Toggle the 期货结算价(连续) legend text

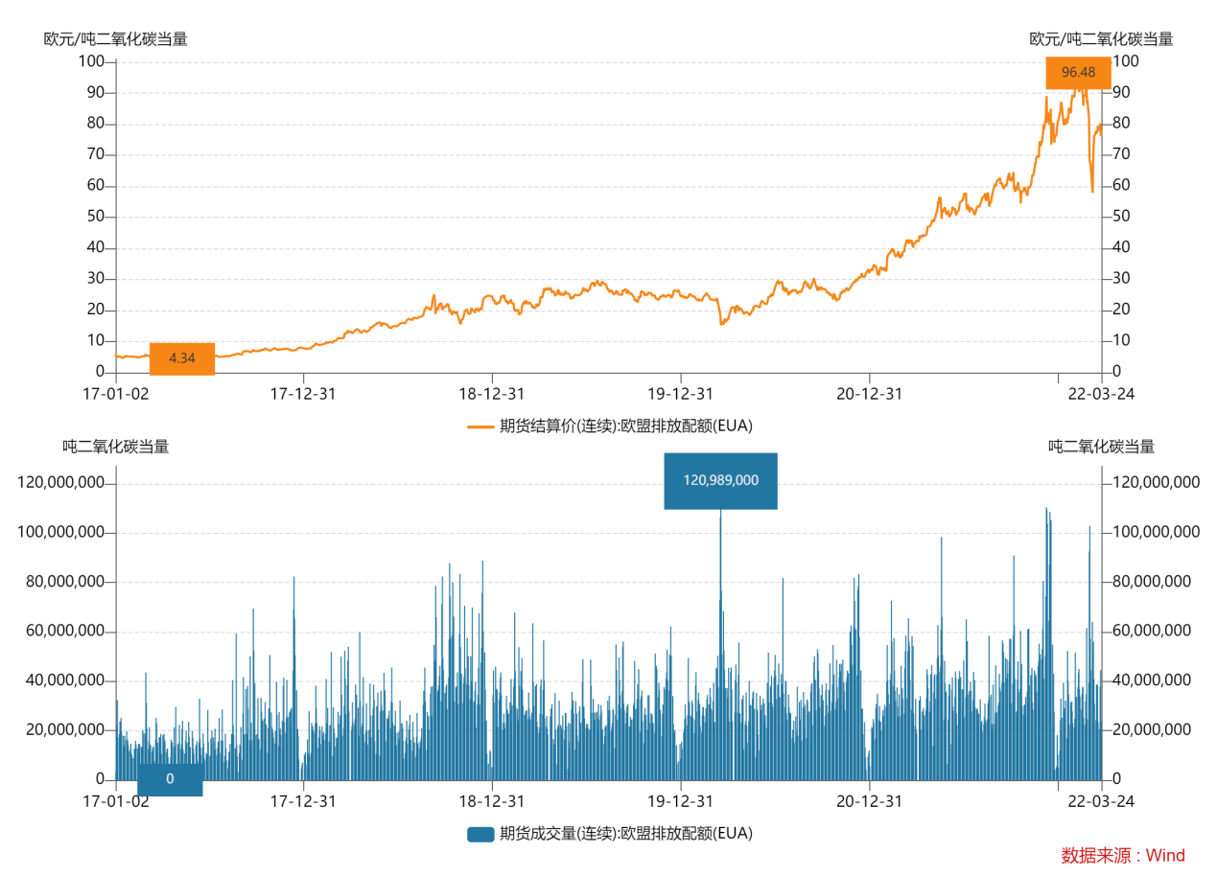click(620, 426)
